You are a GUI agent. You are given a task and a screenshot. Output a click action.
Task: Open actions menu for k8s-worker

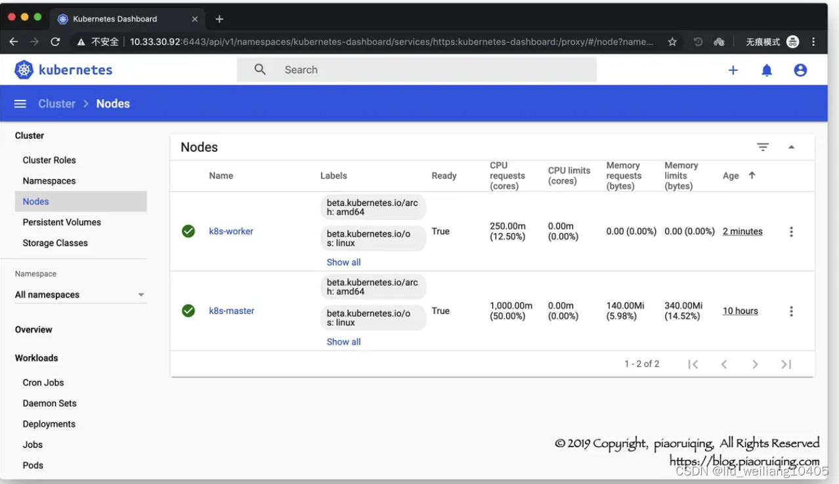pos(791,231)
